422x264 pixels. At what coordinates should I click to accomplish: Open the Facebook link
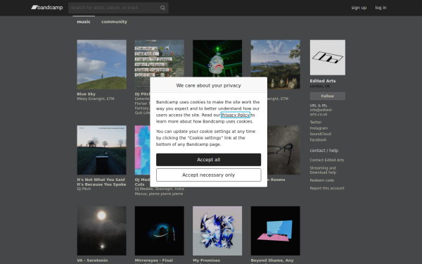318,140
